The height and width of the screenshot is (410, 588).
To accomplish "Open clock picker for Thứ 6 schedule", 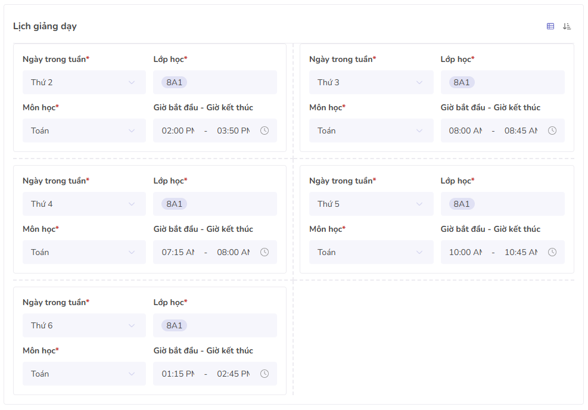I will (x=265, y=374).
